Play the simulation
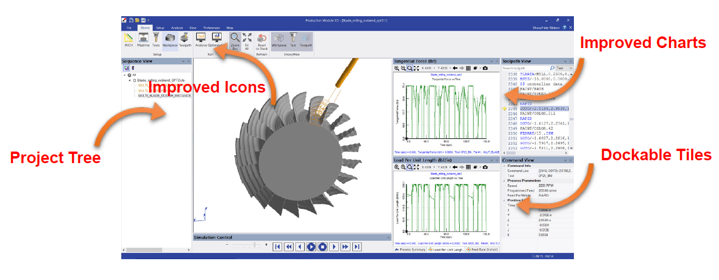The image size is (719, 280). [311, 246]
